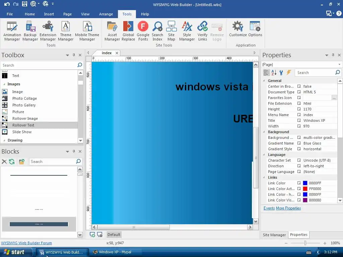Open Blocks panel options dropdown arrow
Viewport: 343px width, 257px height.
click(x=67, y=152)
